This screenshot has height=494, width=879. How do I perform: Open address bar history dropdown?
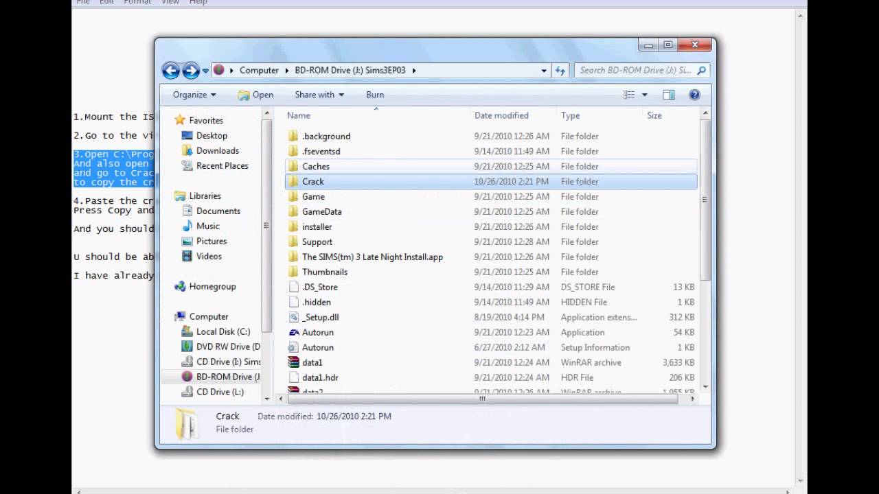544,70
